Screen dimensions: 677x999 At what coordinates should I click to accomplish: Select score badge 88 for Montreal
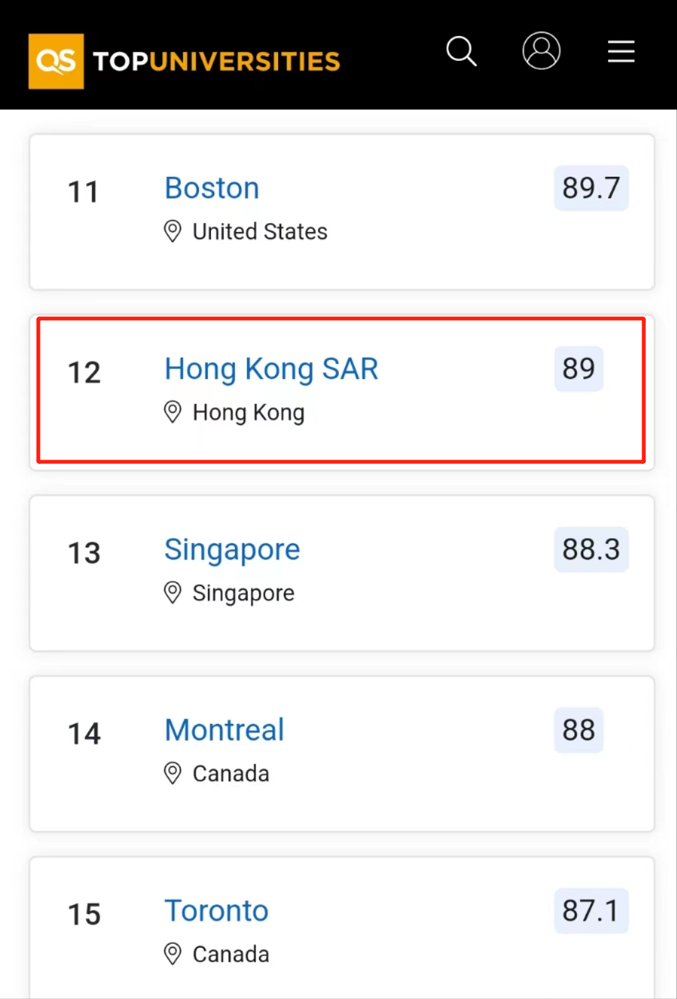579,730
